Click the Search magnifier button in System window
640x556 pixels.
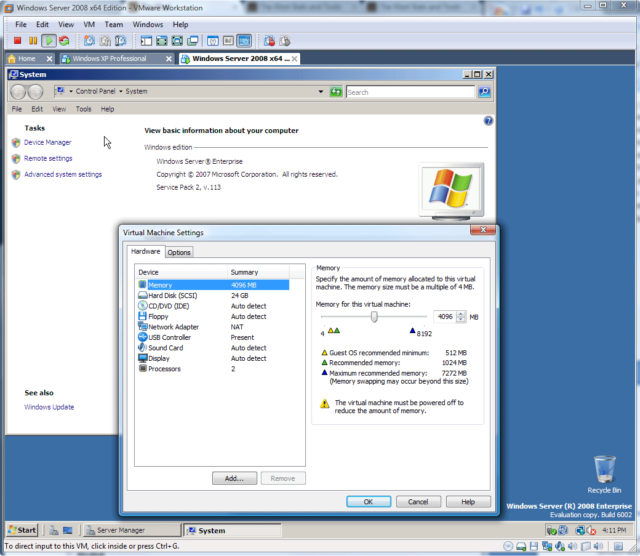pos(484,92)
